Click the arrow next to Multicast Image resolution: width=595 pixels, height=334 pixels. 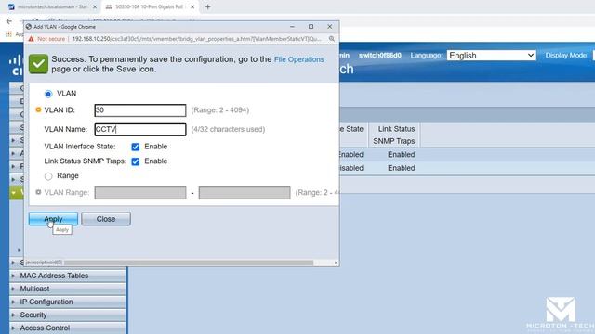[x=14, y=289]
